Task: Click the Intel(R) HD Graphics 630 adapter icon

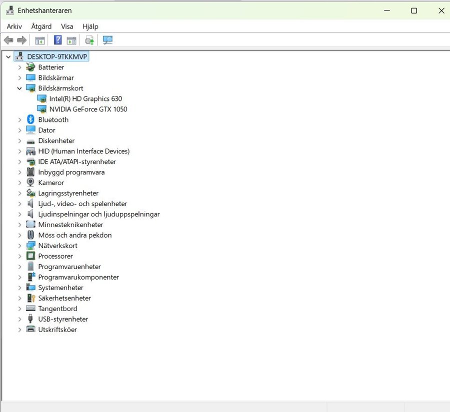Action: click(x=41, y=98)
